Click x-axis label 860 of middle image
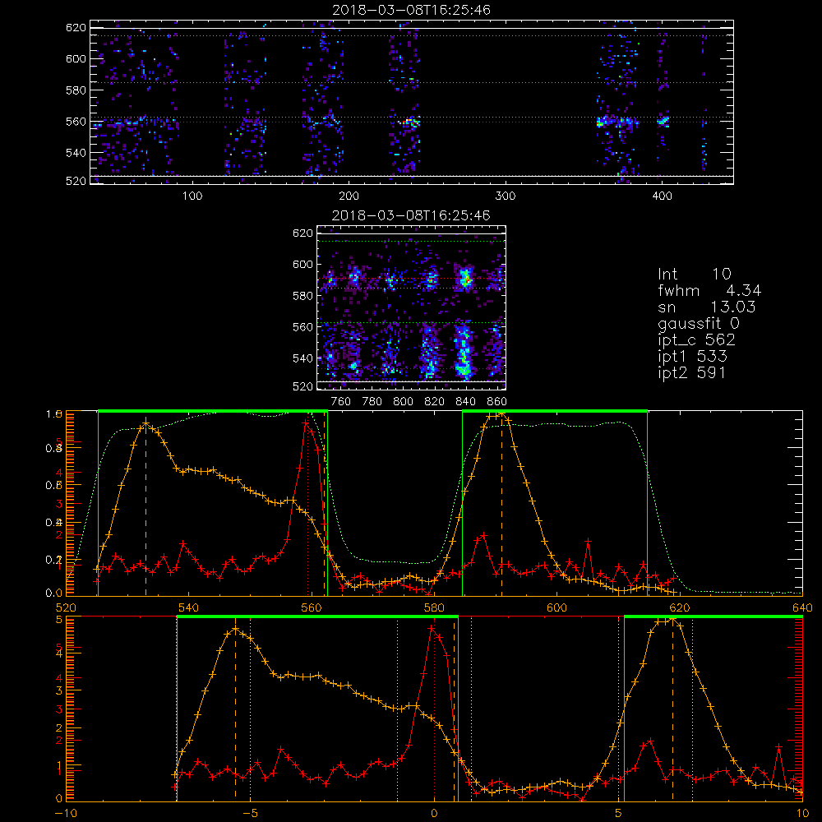Viewport: 822px width, 822px height. point(497,402)
